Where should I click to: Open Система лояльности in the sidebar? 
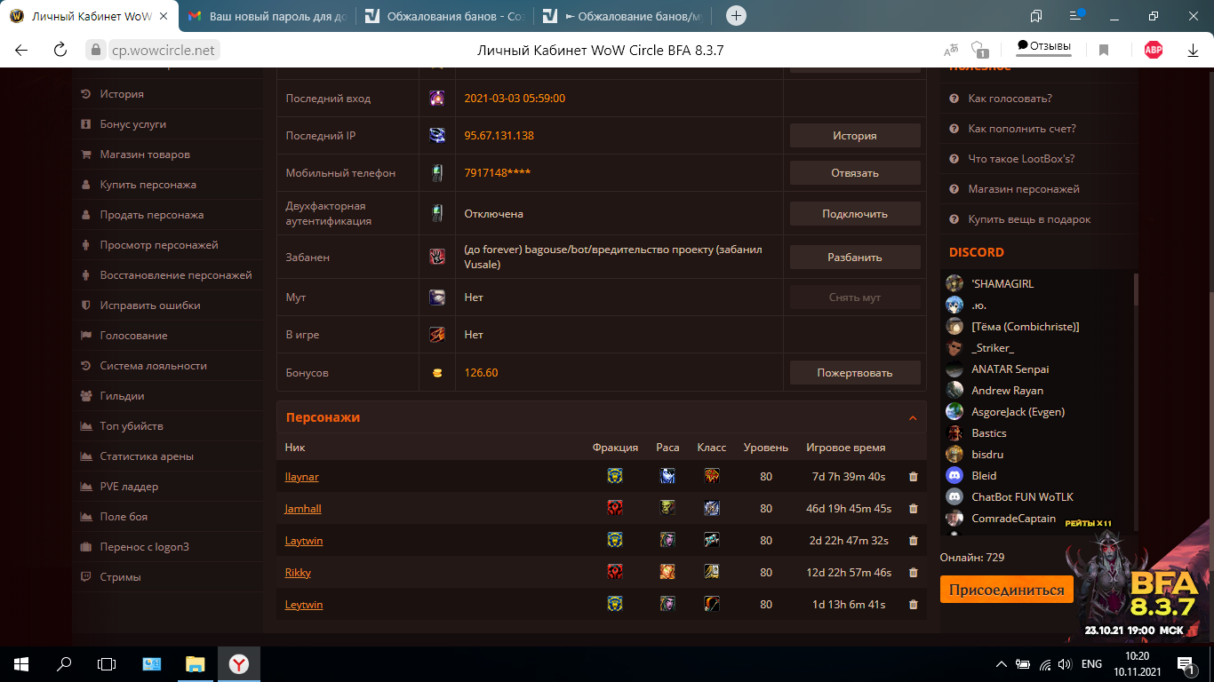[153, 366]
